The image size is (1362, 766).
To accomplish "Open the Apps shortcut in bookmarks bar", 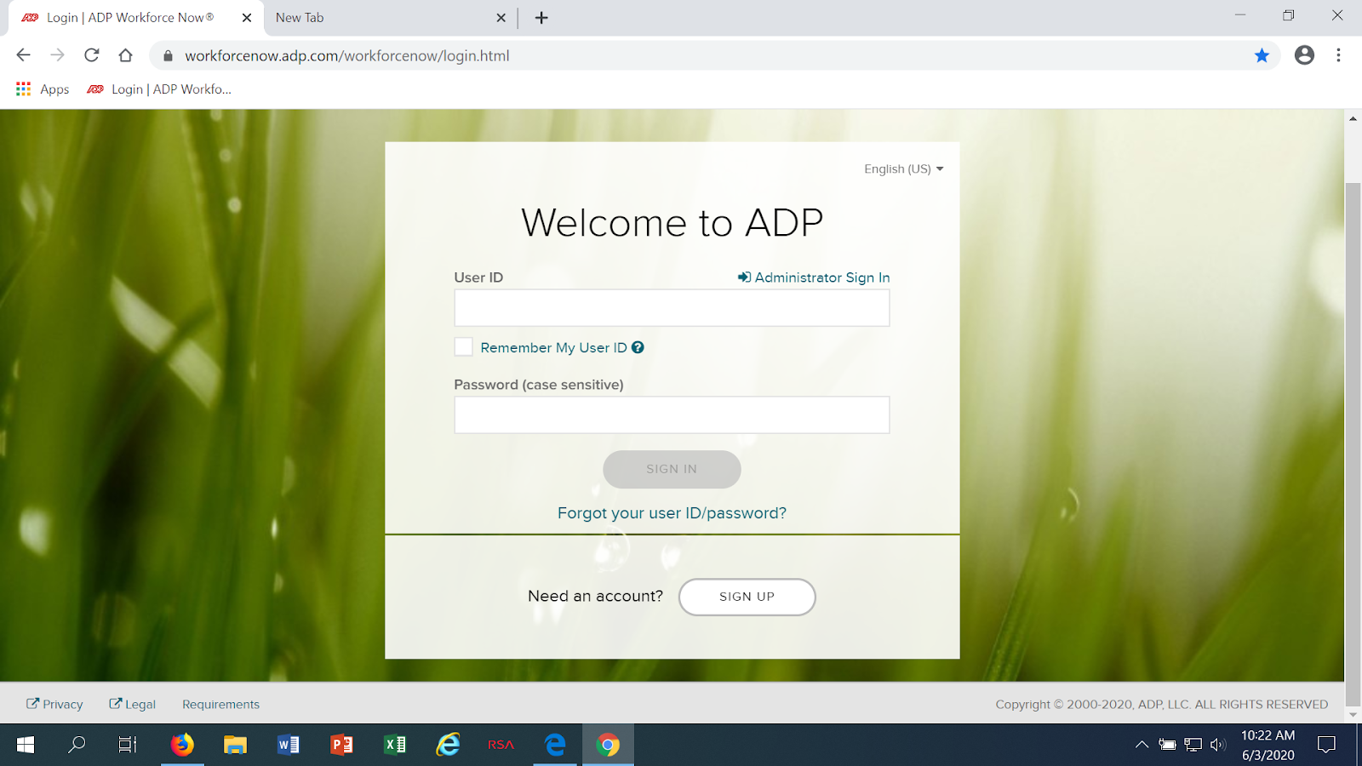I will click(x=43, y=89).
